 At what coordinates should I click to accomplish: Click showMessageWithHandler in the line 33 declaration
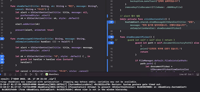30,39
